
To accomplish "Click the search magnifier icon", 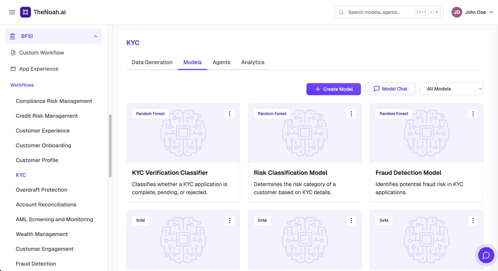I will coord(341,12).
